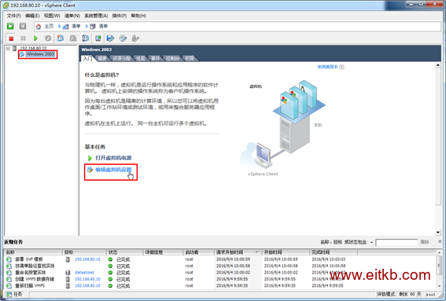Launch the virtual machine console icon
The image size is (446, 301).
click(98, 38)
